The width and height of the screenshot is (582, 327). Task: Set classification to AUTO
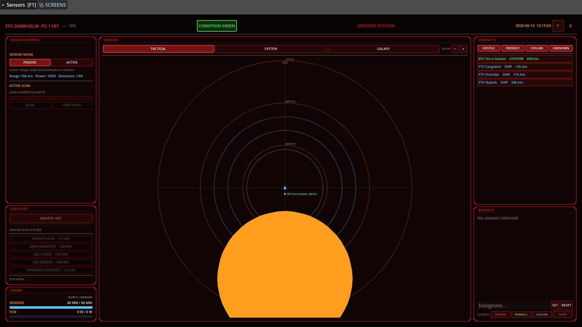pos(563,315)
